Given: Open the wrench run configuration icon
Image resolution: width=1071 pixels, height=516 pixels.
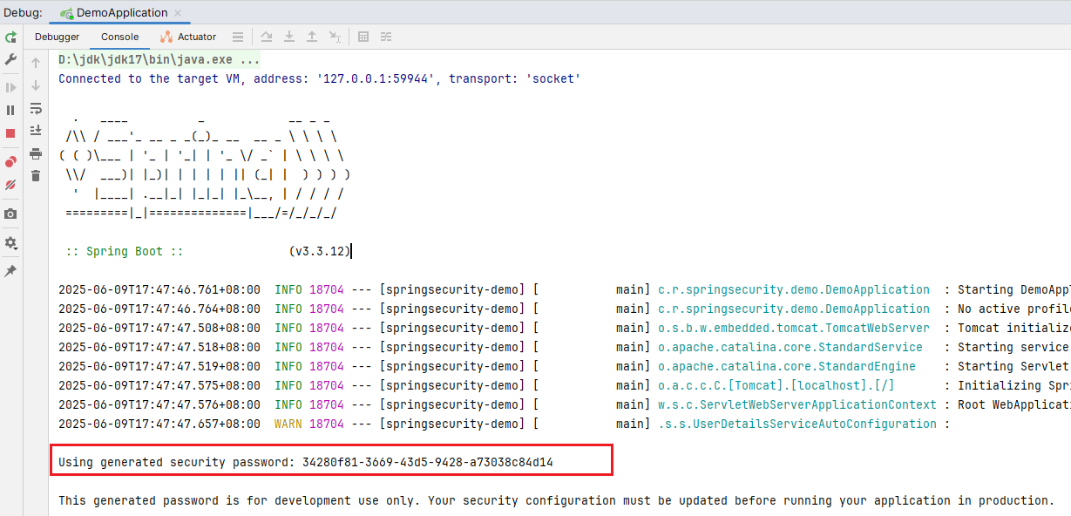Looking at the screenshot, I should coord(10,59).
